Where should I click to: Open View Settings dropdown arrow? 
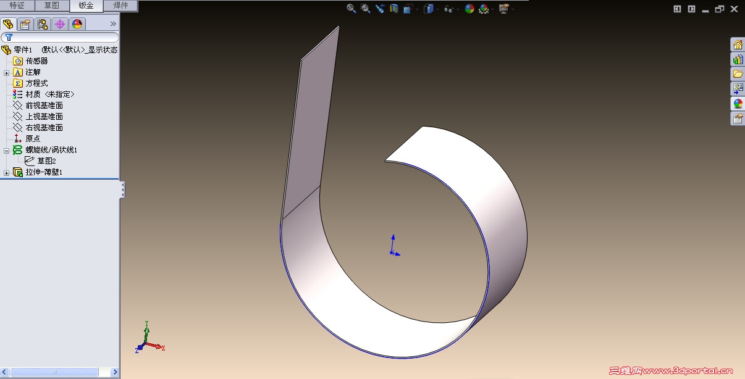[x=513, y=9]
